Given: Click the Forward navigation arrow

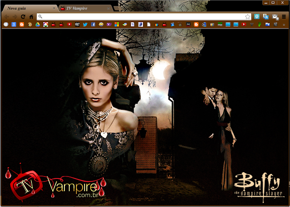Looking at the screenshot, I should (x=15, y=17).
